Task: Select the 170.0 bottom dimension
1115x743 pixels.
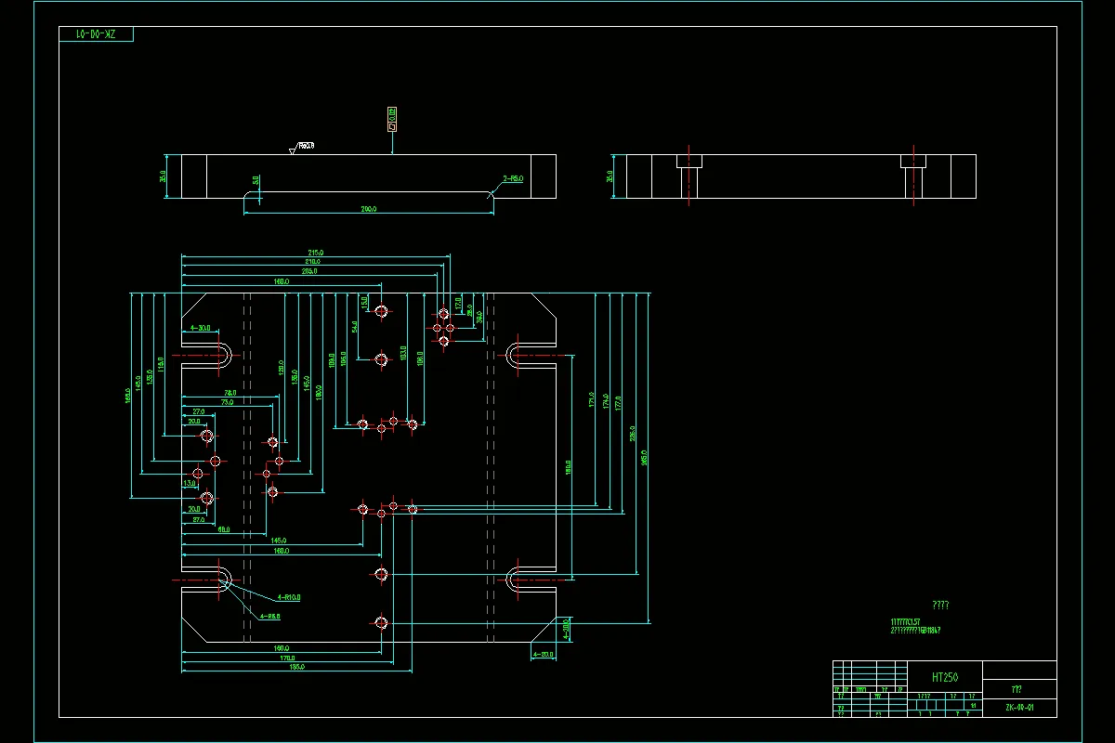Action: click(289, 658)
